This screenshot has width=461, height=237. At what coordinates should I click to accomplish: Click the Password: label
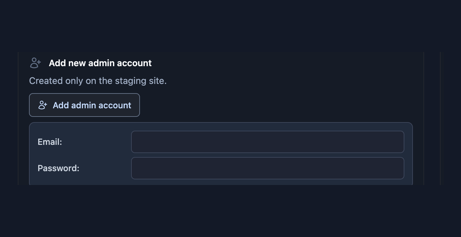point(58,168)
